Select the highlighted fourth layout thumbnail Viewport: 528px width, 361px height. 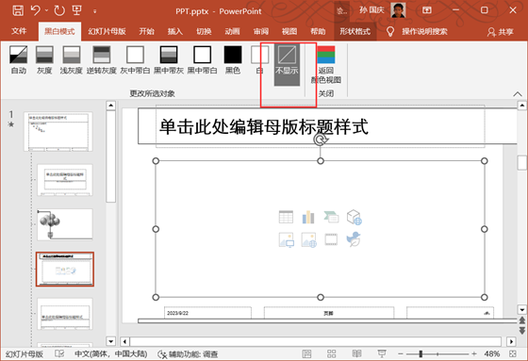[x=65, y=269]
